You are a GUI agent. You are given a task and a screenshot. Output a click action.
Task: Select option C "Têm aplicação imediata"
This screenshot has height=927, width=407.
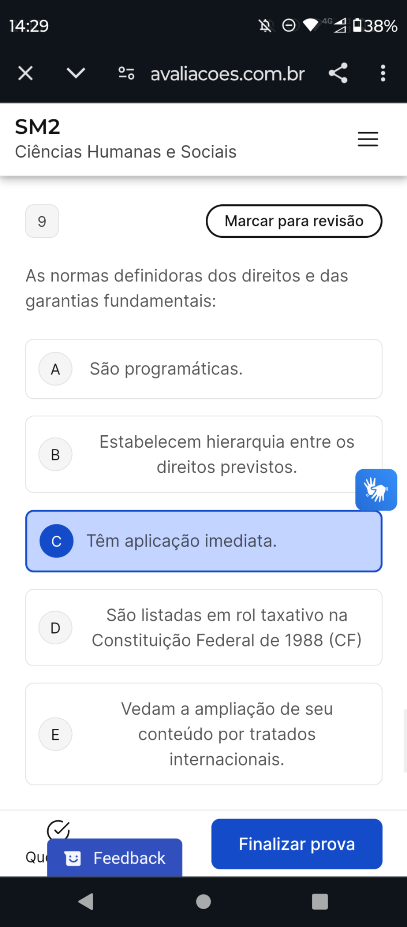203,541
